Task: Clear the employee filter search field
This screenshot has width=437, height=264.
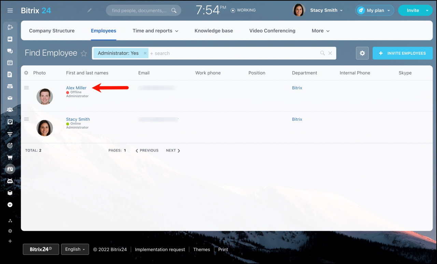Action: pyautogui.click(x=330, y=53)
